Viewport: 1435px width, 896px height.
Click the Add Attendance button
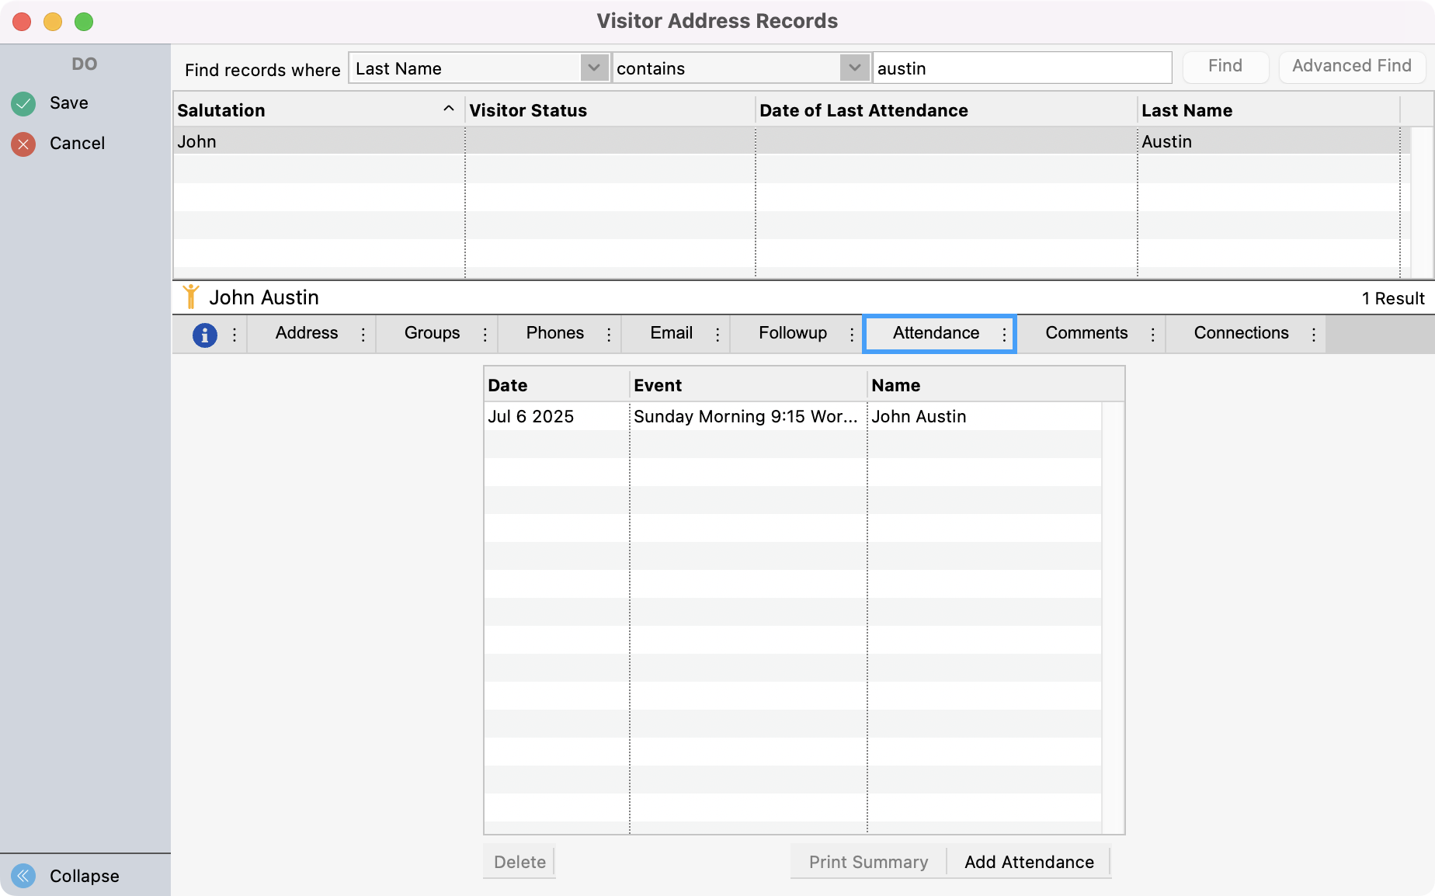(1028, 862)
